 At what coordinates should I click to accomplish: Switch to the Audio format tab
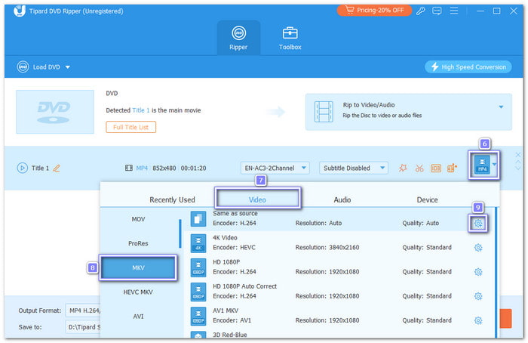342,199
